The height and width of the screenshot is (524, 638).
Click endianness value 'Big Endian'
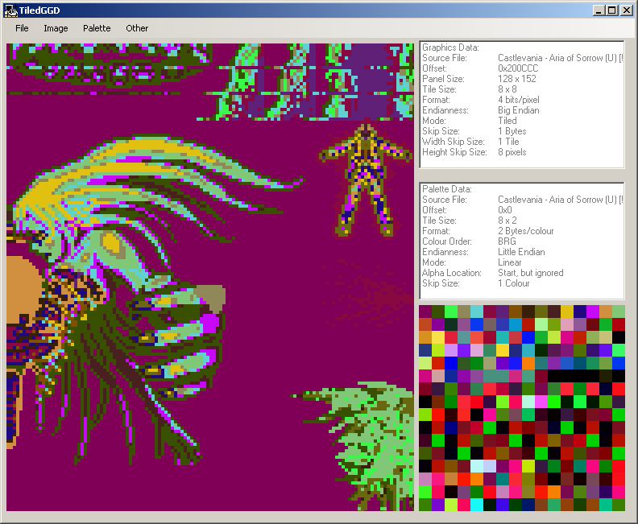click(519, 110)
